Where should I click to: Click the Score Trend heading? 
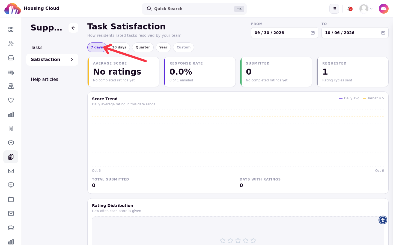pos(105,99)
